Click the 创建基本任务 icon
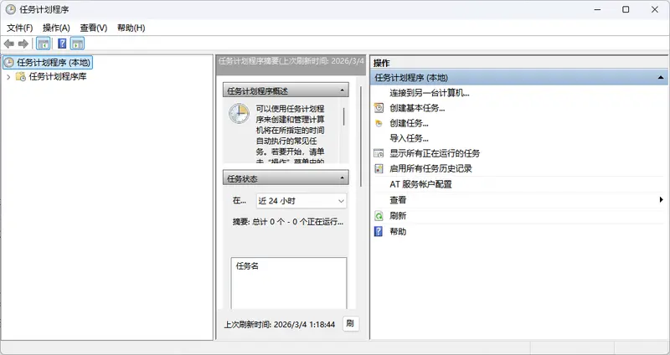This screenshot has height=355, width=670. pyautogui.click(x=379, y=108)
